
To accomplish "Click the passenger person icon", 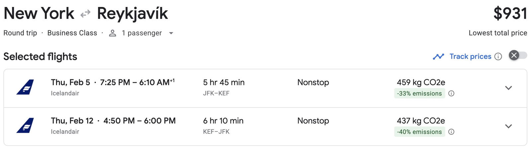I will tap(113, 33).
